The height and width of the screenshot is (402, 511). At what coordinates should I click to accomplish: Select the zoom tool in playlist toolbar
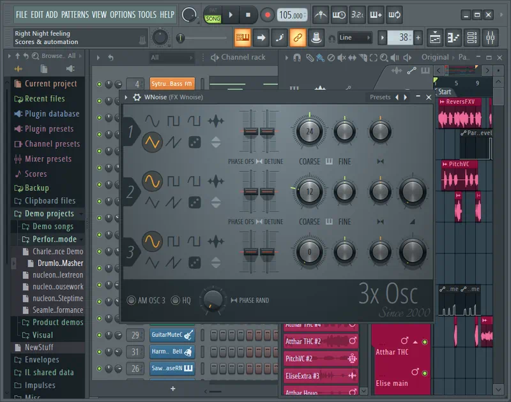coord(384,57)
